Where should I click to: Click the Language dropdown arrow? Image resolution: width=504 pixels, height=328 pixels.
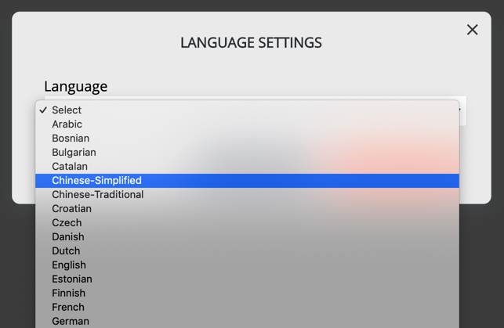(461, 110)
